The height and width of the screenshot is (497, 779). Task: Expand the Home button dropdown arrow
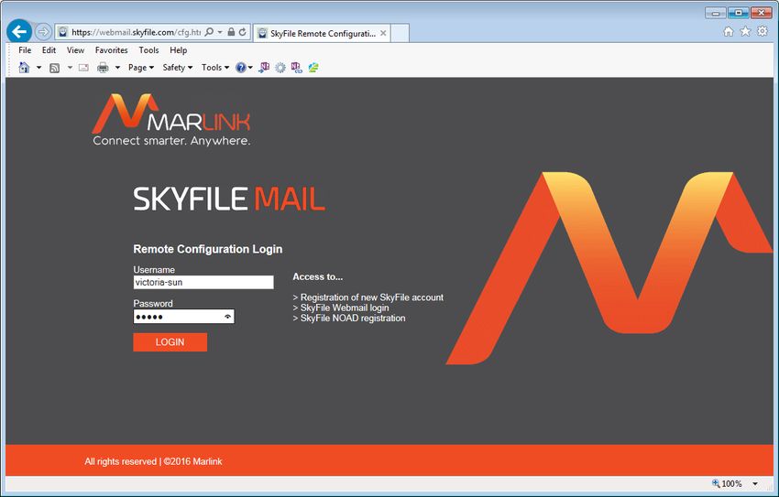pos(38,68)
